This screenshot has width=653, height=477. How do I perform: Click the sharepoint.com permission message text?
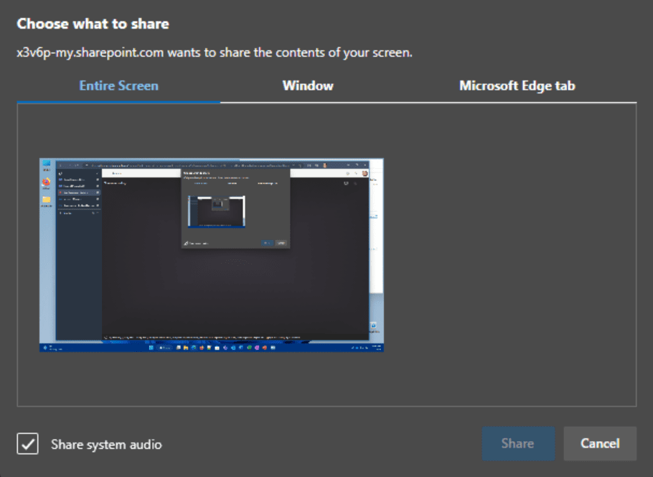click(x=215, y=53)
